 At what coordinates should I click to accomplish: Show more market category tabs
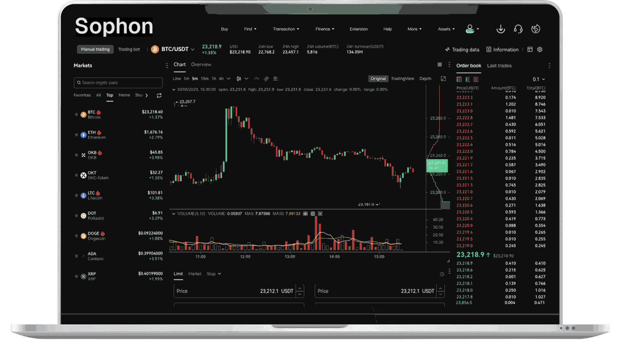click(x=147, y=96)
